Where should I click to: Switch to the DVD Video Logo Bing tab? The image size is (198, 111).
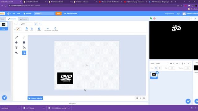160,2
